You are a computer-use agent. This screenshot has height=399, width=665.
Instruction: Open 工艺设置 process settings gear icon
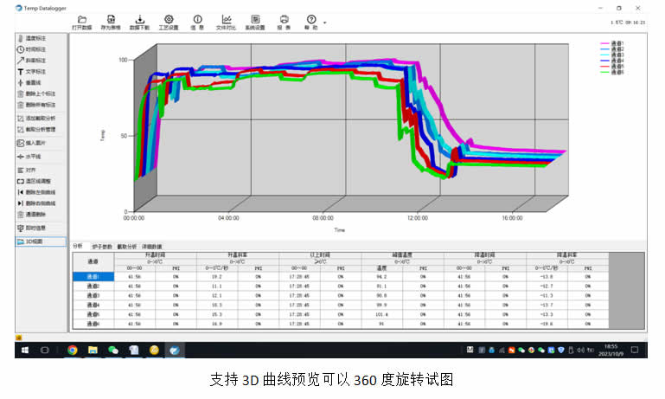pyautogui.click(x=169, y=23)
